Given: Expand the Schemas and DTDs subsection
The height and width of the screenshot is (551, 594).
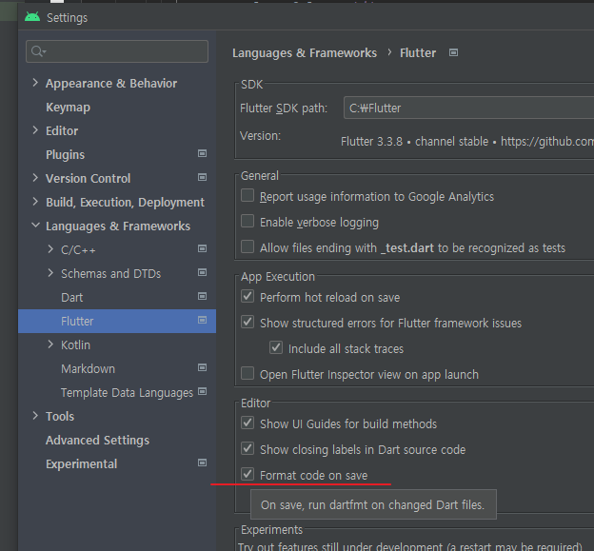Looking at the screenshot, I should tap(50, 273).
